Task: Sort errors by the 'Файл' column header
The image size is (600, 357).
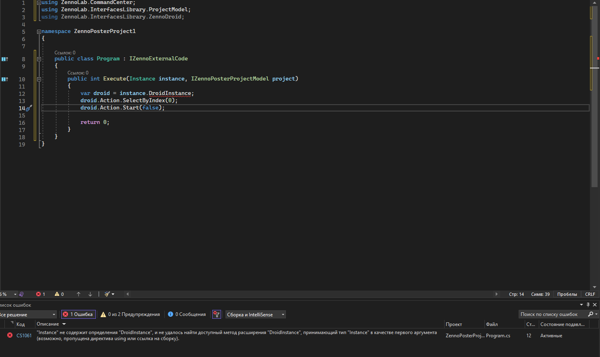Action: coord(492,324)
